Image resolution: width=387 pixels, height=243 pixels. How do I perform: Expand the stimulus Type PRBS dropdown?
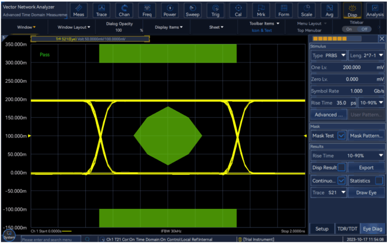pyautogui.click(x=329, y=56)
